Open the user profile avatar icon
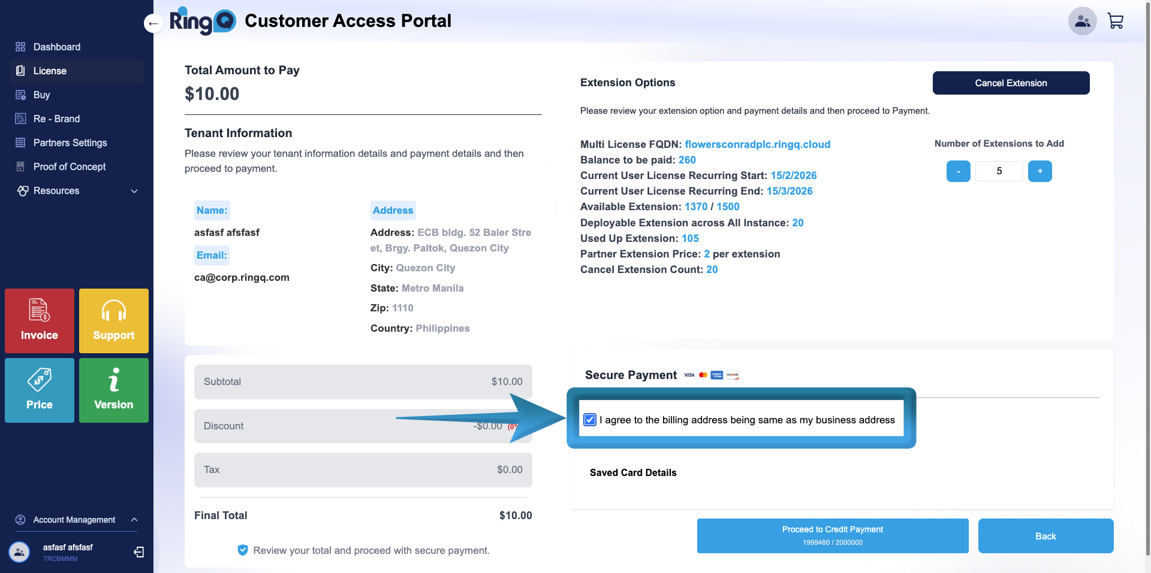Viewport: 1151px width, 573px height. (1082, 22)
